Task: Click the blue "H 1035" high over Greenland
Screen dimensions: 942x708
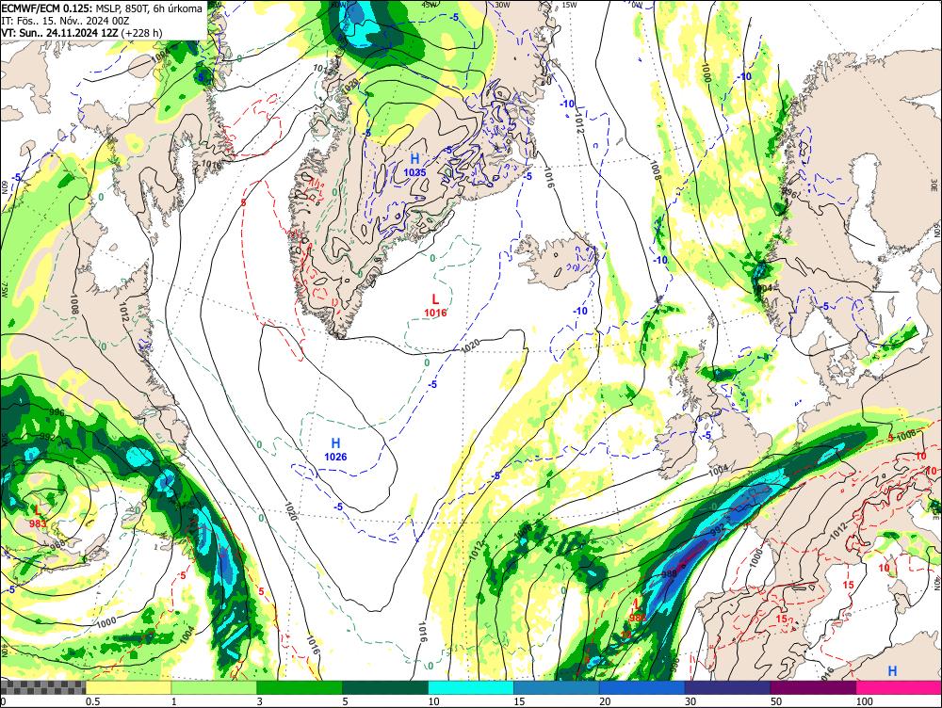Action: point(414,165)
